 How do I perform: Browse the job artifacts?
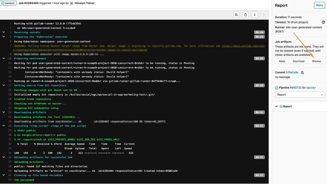point(317,61)
